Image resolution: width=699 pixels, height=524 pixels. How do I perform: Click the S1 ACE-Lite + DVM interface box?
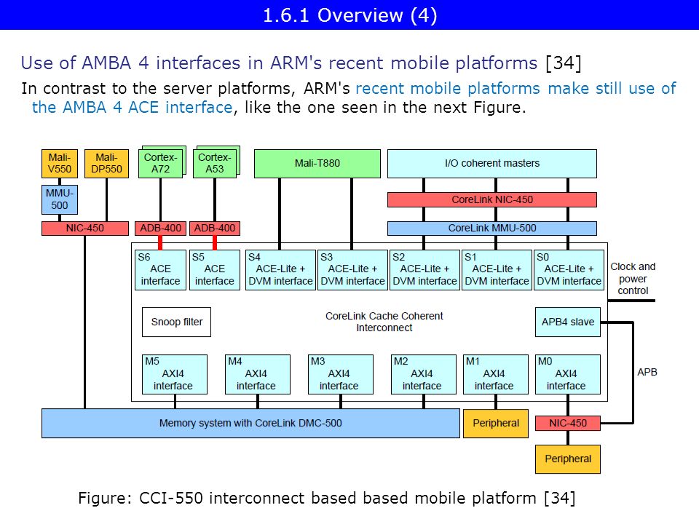(497, 270)
